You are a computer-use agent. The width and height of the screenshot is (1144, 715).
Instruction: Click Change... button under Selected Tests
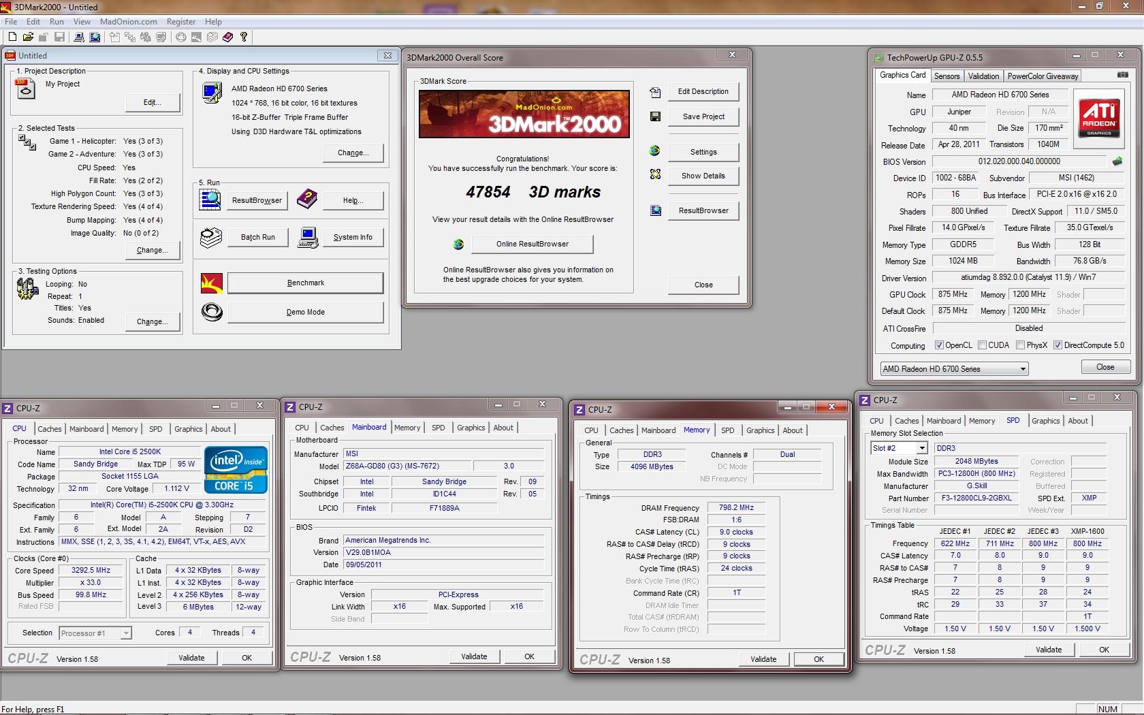tap(153, 250)
